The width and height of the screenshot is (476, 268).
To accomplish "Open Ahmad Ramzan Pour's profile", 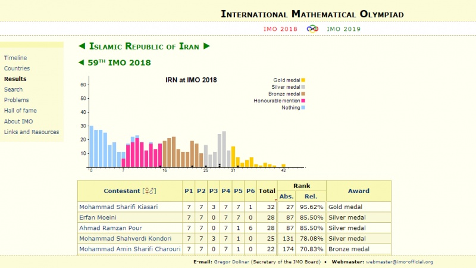I will point(111,228).
